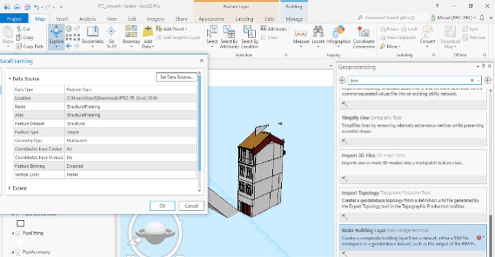Close the layer properties dialog
This screenshot has height=257, width=495.
point(201,60)
